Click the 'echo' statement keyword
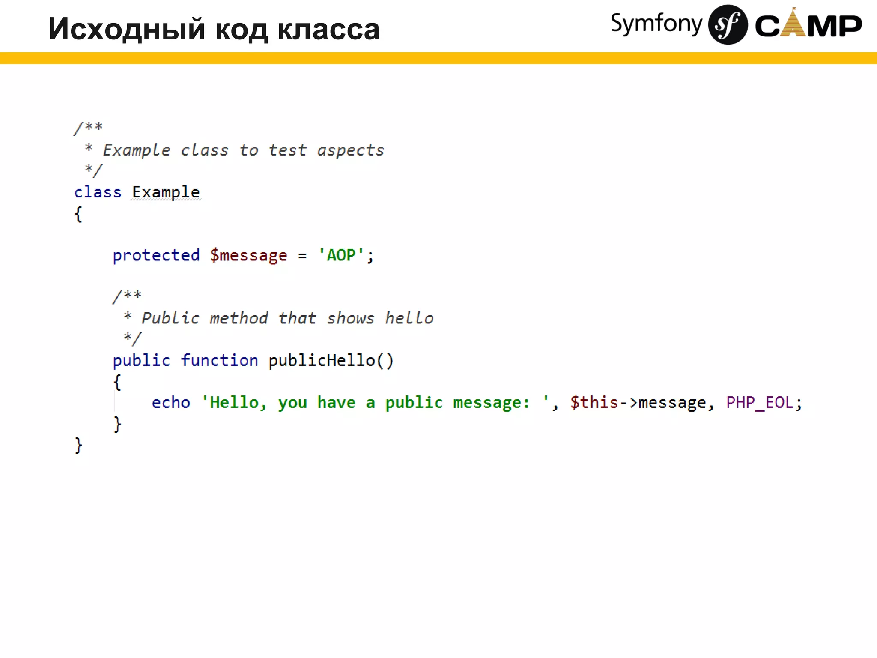 point(170,402)
